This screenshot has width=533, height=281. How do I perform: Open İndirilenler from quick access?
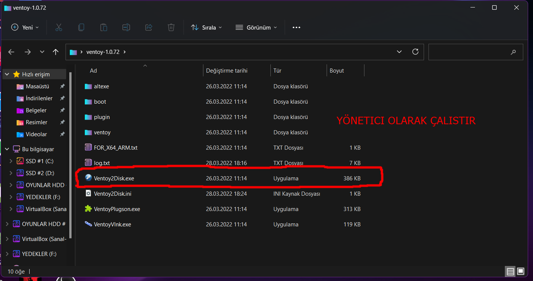39,98
